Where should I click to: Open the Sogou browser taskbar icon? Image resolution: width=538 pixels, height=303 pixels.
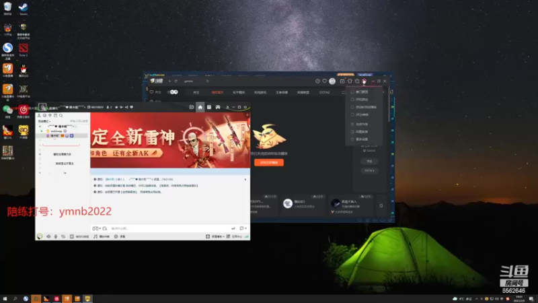26,299
